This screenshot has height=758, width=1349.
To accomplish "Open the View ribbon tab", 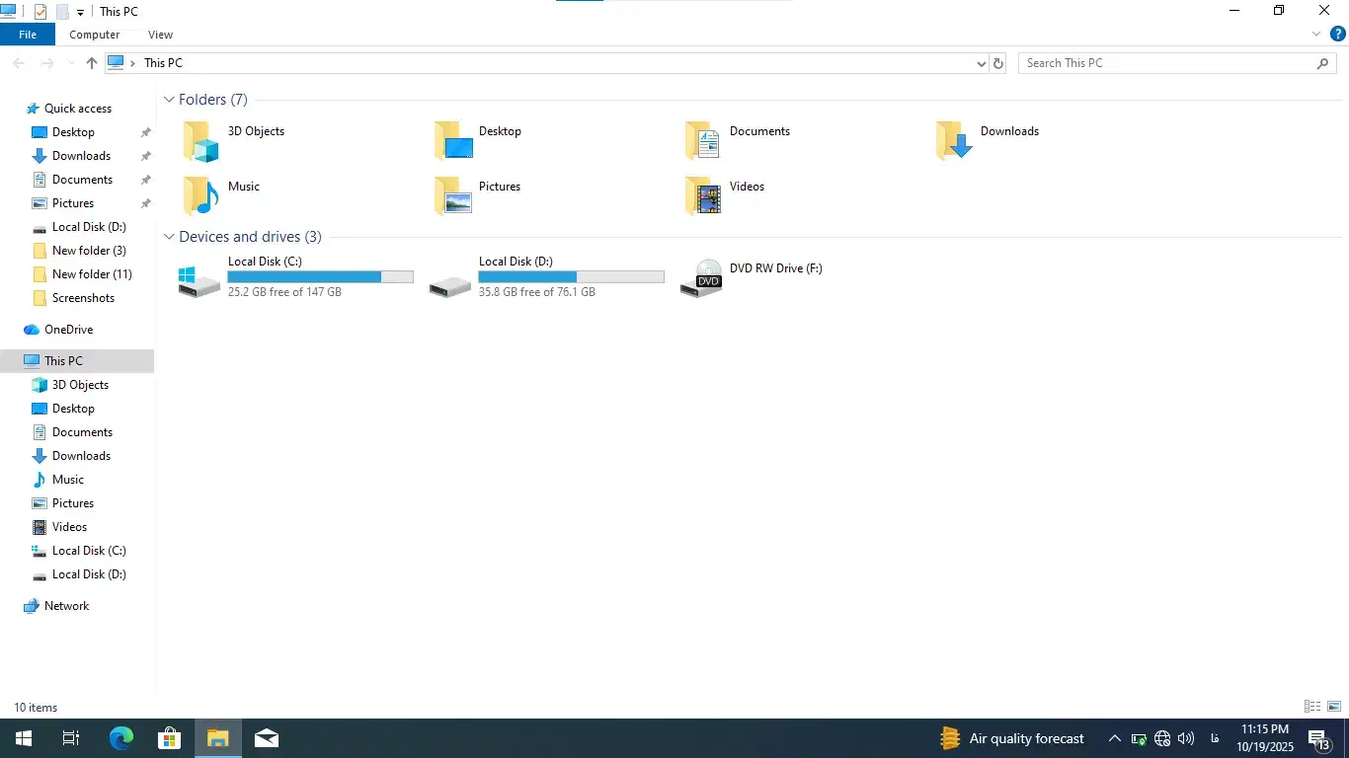I will pyautogui.click(x=160, y=35).
